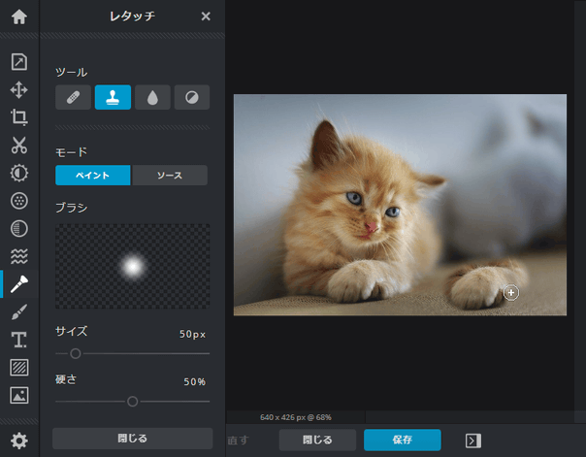Expand the right panel arrow icon
The image size is (586, 457).
[x=473, y=441]
